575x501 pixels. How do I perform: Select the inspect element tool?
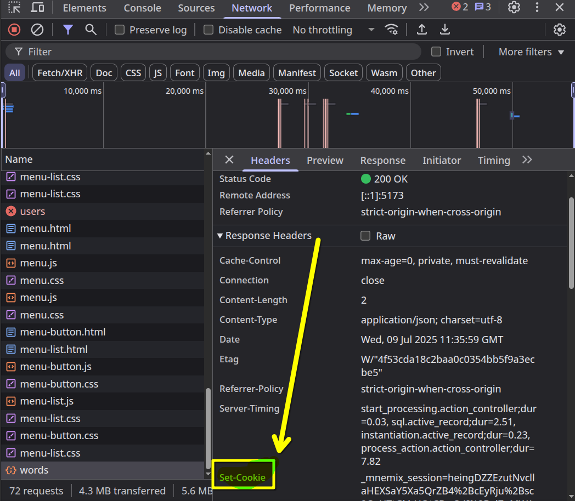(14, 8)
